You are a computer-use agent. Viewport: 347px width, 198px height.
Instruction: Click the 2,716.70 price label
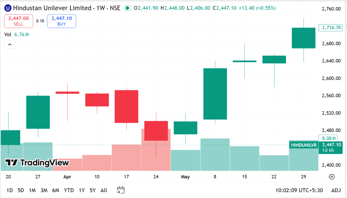[x=330, y=28]
